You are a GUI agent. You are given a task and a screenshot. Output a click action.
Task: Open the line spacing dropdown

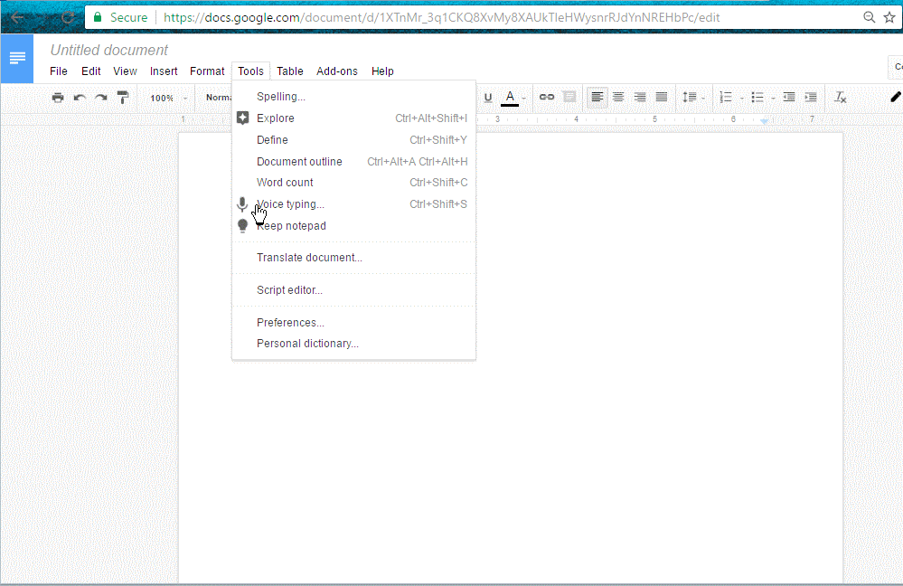(x=693, y=98)
